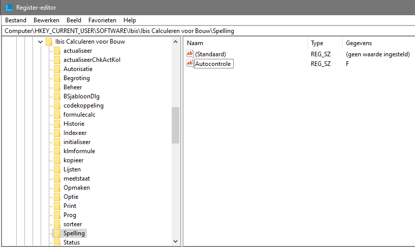Click the Lijsten folder icon
Viewport: 415px width, 247px height.
pyautogui.click(x=57, y=169)
